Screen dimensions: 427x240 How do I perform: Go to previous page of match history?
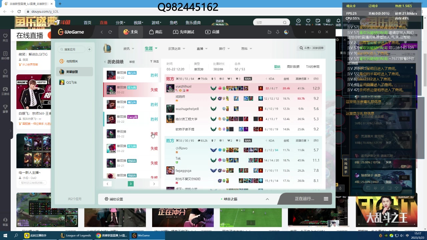[107, 184]
